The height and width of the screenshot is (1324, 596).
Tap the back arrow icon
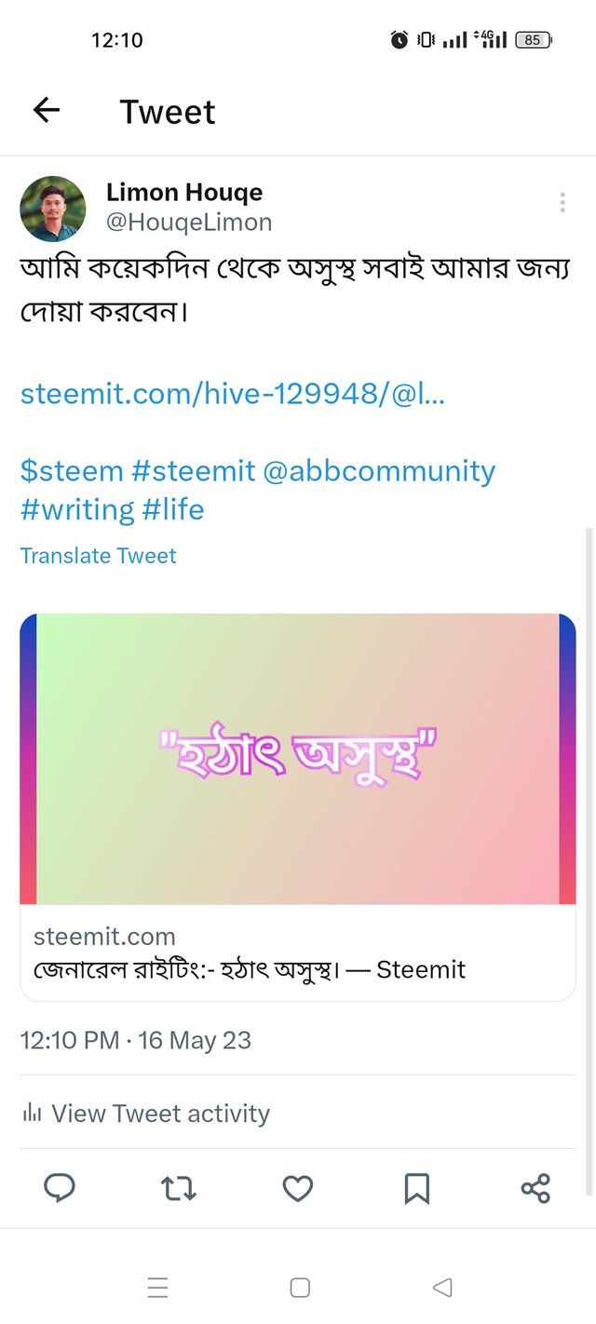coord(46,111)
